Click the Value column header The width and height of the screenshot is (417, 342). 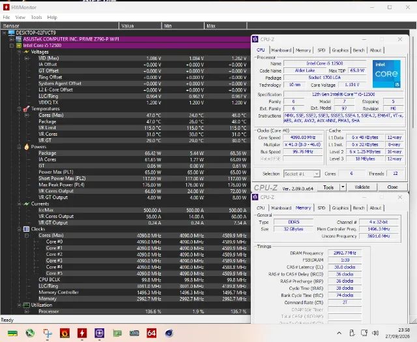pyautogui.click(x=140, y=26)
